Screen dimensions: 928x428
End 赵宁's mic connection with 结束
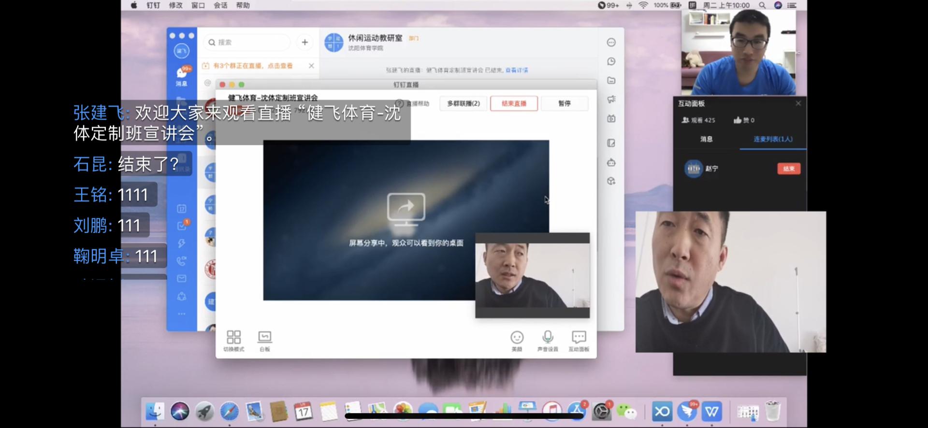tap(788, 169)
